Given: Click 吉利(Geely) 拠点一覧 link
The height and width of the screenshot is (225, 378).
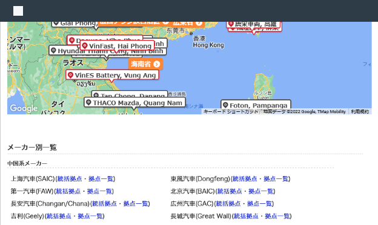Looking at the screenshot, I should (x=90, y=216).
